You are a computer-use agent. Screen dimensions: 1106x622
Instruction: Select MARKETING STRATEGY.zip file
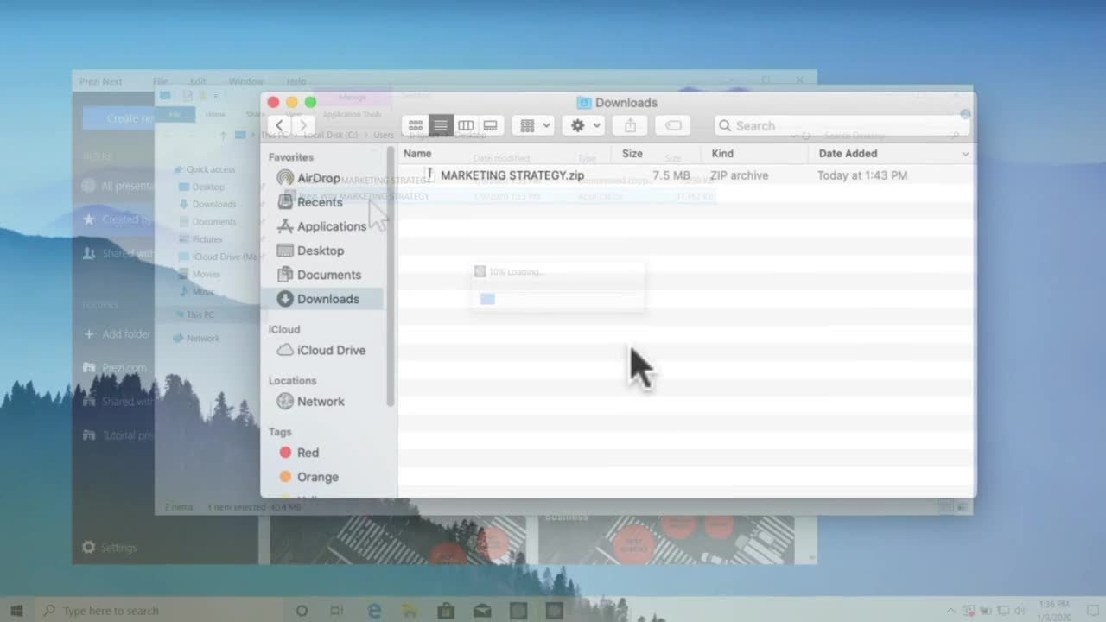(512, 175)
